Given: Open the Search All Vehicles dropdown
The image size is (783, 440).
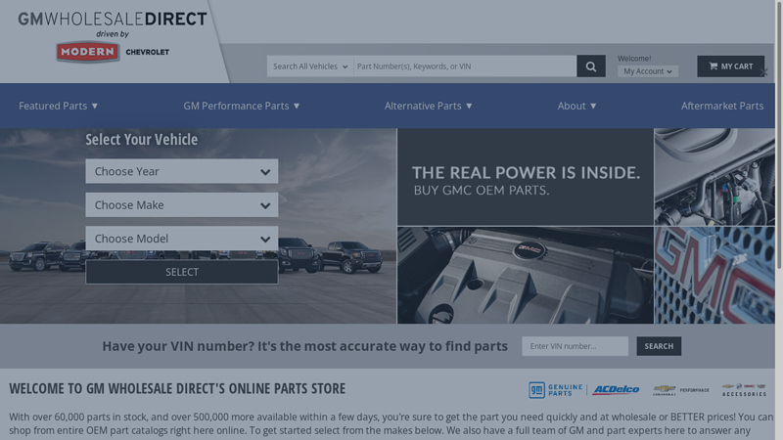Looking at the screenshot, I should tap(310, 66).
